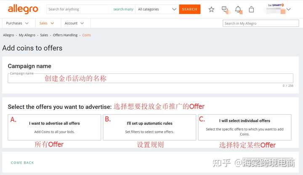Expand the Sales menu

click(x=47, y=23)
